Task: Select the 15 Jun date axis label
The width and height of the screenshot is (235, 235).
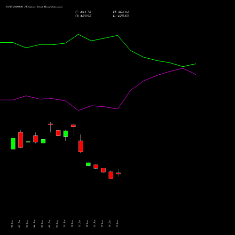Action: pyautogui.click(x=87, y=224)
